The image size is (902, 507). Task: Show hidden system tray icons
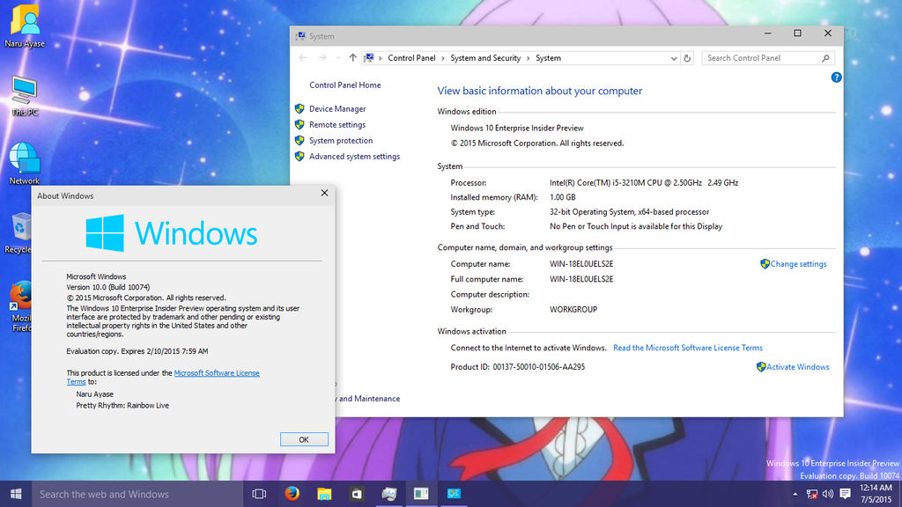795,494
